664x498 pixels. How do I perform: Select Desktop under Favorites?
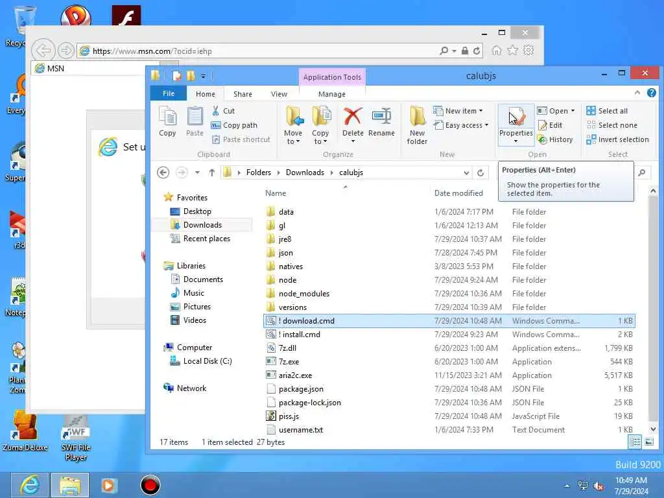(x=197, y=211)
